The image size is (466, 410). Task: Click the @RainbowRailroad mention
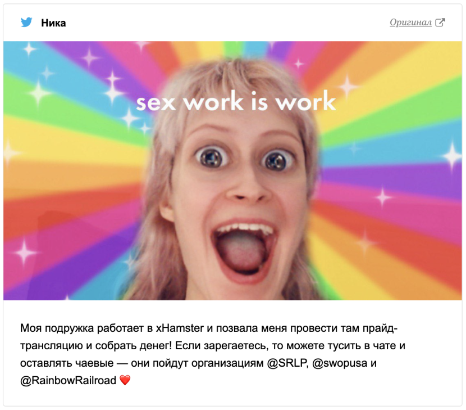coord(68,380)
